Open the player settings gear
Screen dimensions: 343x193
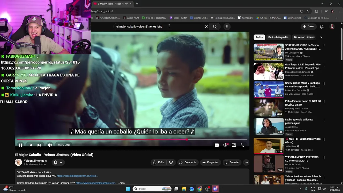coord(225,145)
